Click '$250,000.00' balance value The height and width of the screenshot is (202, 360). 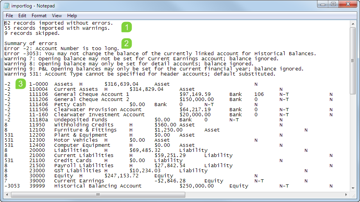tap(197, 186)
